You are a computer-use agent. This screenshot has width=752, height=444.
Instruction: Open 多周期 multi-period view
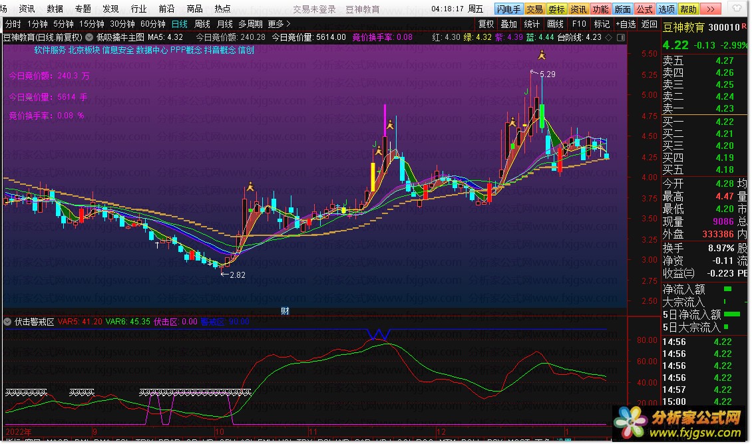(x=250, y=23)
